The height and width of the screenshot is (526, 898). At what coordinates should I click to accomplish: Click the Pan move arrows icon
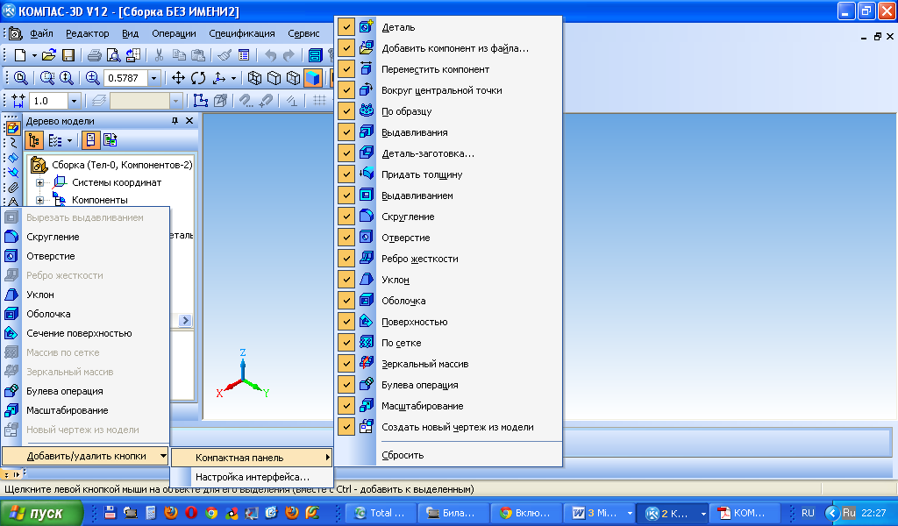pos(178,78)
